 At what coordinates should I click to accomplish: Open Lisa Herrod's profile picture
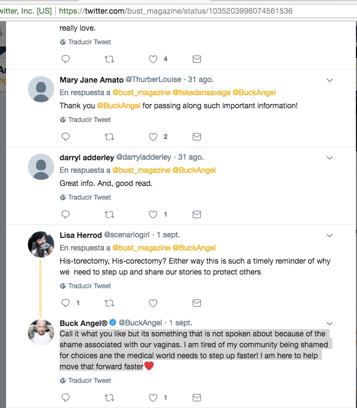click(40, 244)
